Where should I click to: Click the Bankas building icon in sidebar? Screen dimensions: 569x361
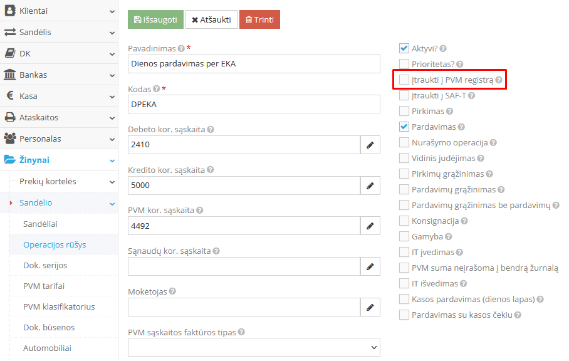pos(10,75)
